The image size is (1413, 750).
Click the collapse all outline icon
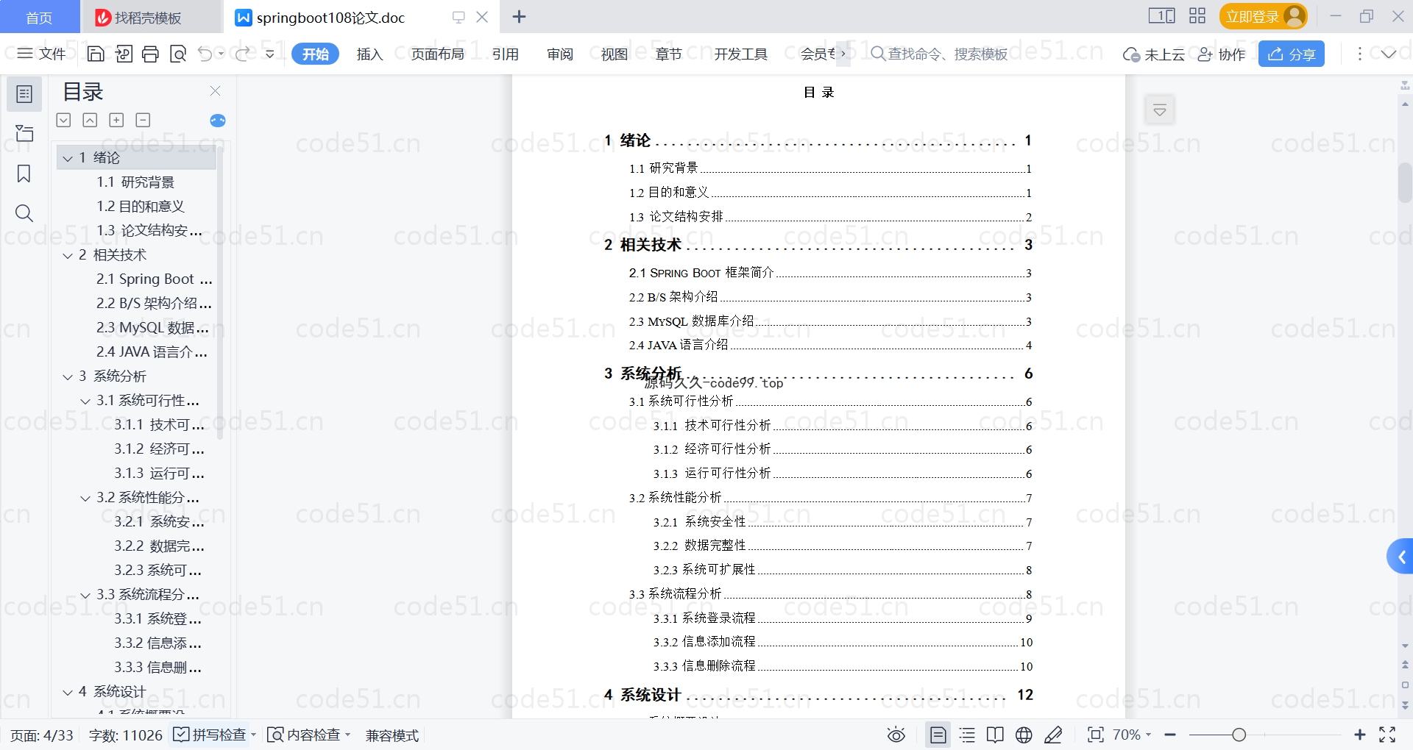click(90, 120)
